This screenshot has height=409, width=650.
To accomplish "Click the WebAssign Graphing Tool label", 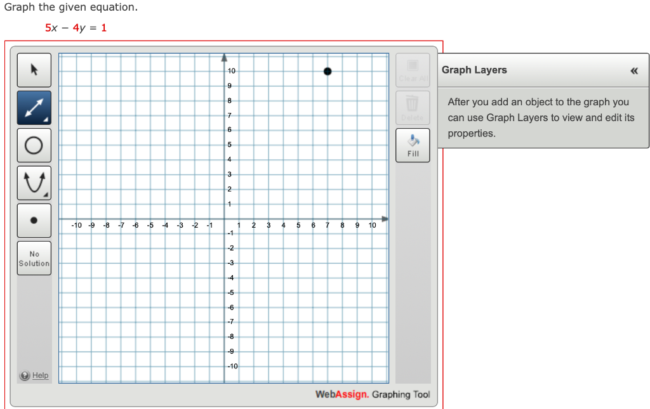I will coord(374,394).
